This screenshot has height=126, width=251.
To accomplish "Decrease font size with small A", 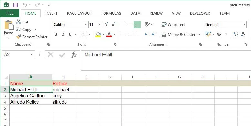I will 113,24.
